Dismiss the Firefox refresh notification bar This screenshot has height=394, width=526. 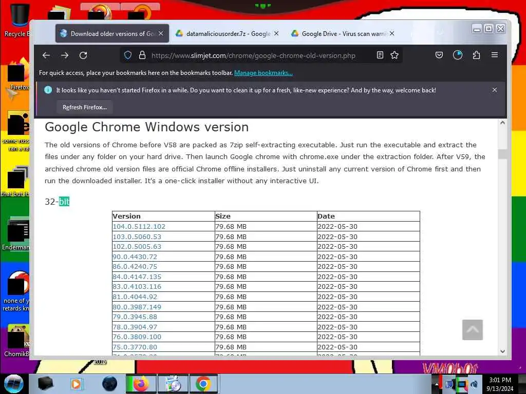click(x=495, y=90)
